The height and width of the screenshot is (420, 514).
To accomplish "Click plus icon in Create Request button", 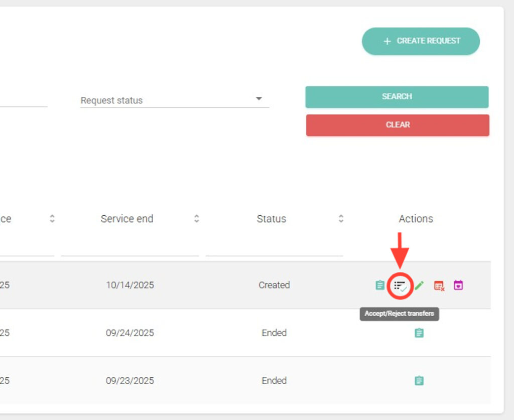I will point(387,41).
